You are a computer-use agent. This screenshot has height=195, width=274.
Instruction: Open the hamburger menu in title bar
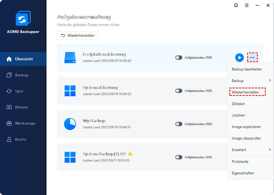[x=247, y=5]
